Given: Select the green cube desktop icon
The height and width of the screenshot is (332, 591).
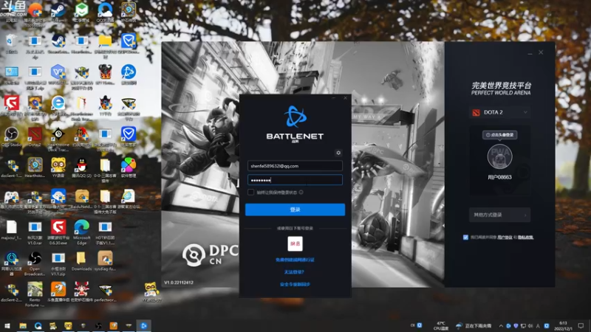Looking at the screenshot, I should [81, 12].
